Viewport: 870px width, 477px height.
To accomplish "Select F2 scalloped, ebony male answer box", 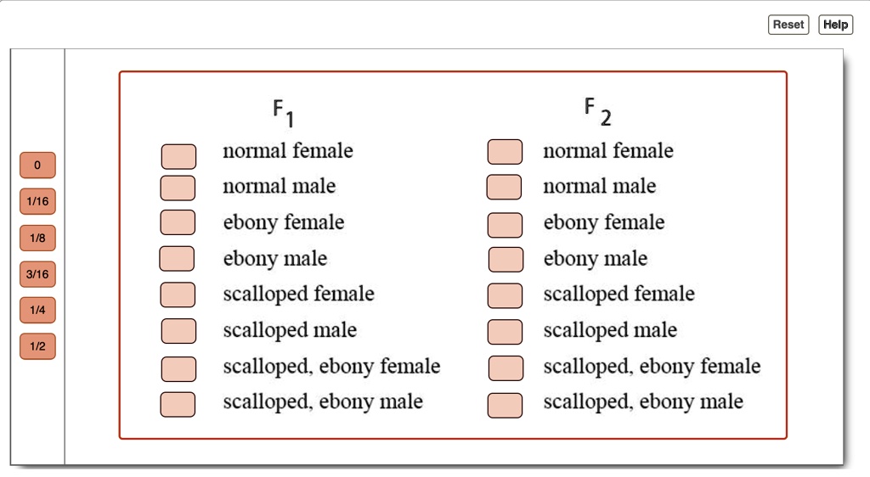I will (x=505, y=405).
